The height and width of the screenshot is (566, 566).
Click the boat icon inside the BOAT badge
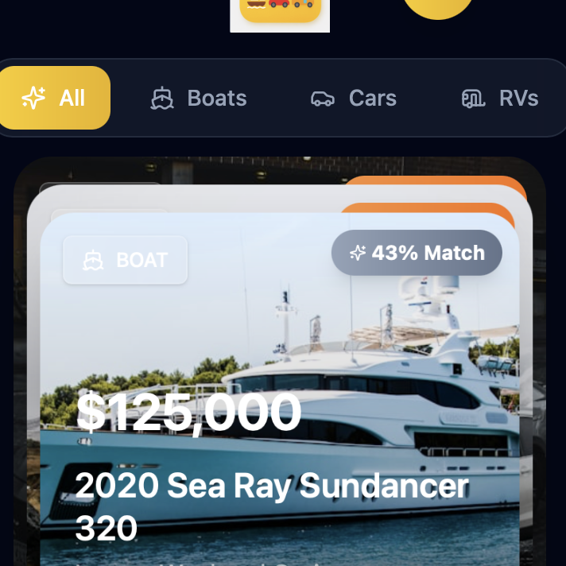pyautogui.click(x=94, y=260)
